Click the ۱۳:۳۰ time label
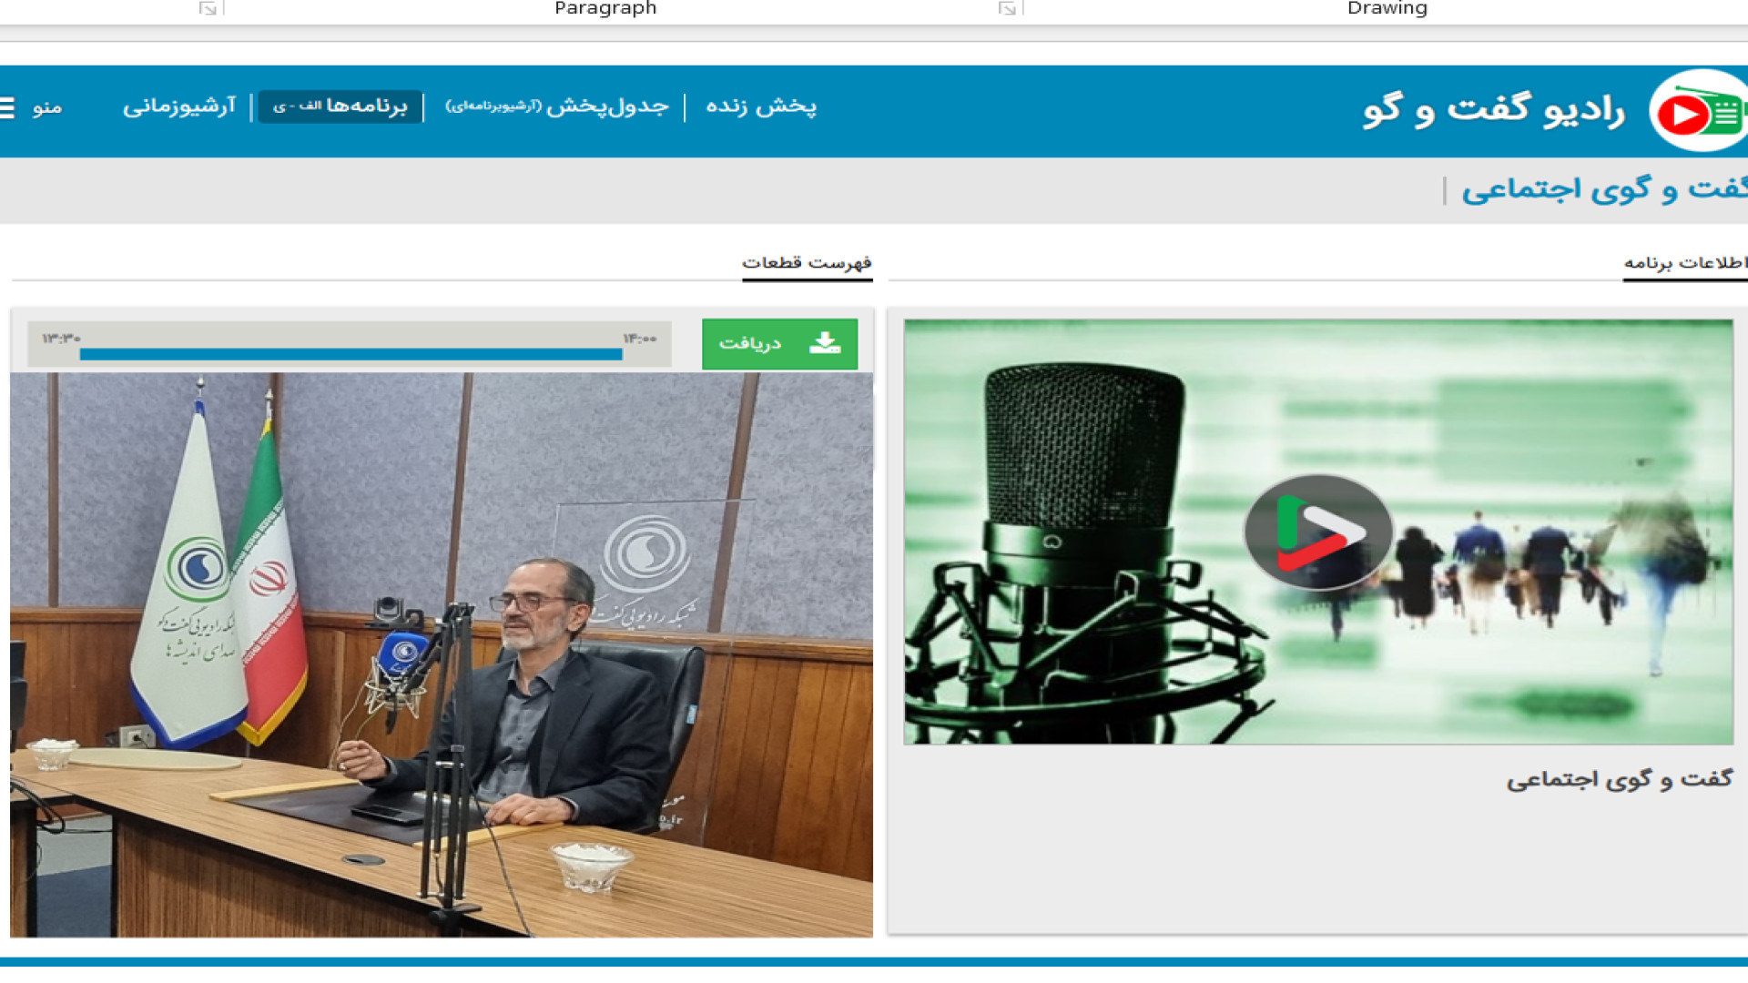 click(x=61, y=339)
